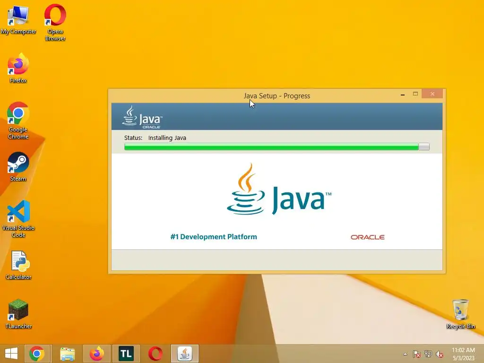Show hidden system tray icons
This screenshot has height=363, width=484.
pos(405,354)
